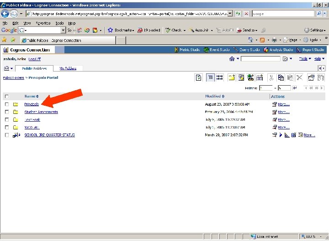Click the Order icon
329x246 pixels.
point(321,77)
